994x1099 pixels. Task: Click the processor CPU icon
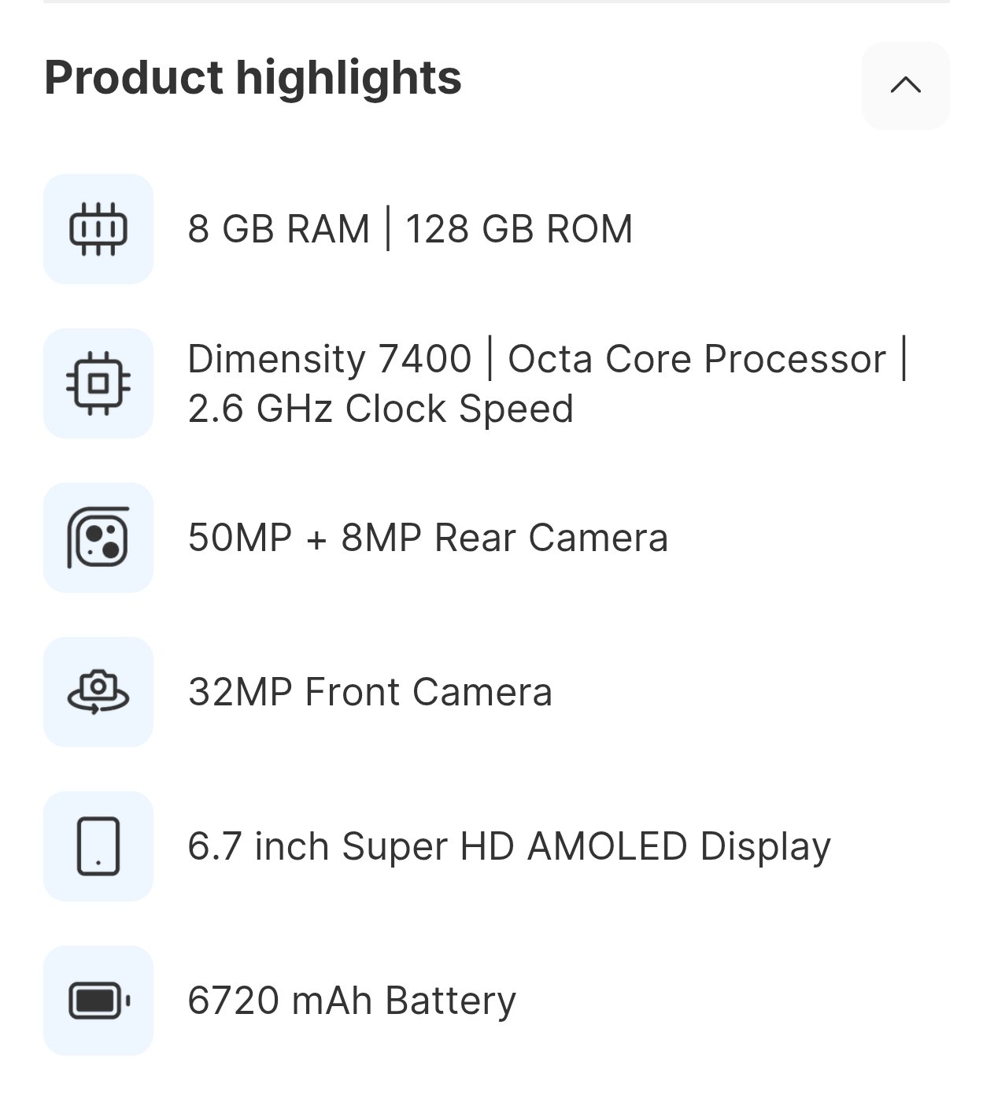coord(98,383)
